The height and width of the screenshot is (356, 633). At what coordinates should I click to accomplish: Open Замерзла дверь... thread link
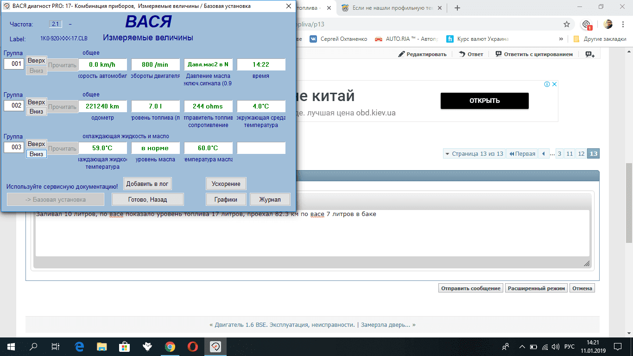click(385, 325)
